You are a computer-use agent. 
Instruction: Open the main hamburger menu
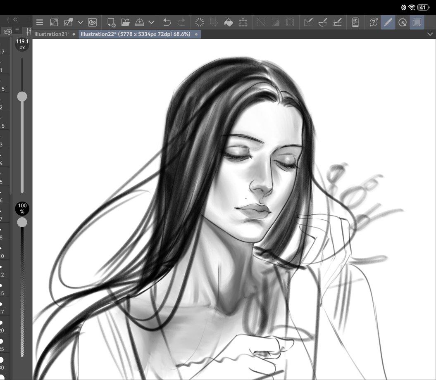point(40,22)
